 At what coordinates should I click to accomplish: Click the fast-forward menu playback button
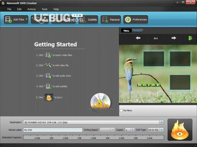coord(153,85)
